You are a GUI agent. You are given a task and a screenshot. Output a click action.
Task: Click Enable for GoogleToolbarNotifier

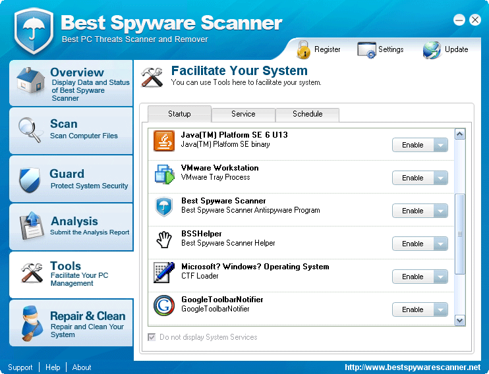coord(413,309)
